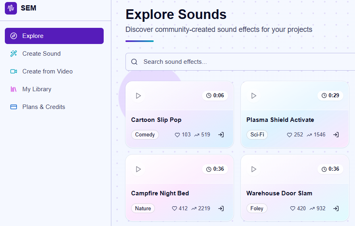This screenshot has width=355, height=226.
Task: Click the 420 likes count
Action: click(301, 208)
